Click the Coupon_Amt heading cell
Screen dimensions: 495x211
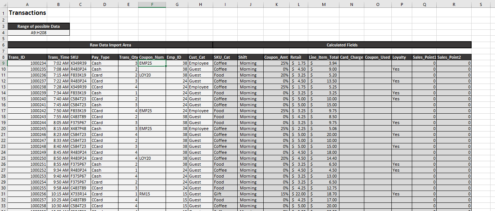(x=276, y=57)
